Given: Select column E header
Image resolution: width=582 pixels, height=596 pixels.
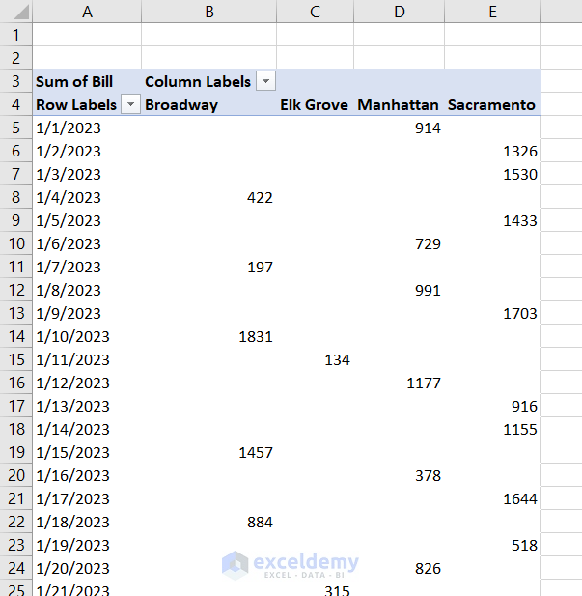Looking at the screenshot, I should tap(493, 12).
